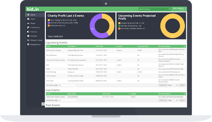Click into the Search Anything field
212x122 pixels.
153,9
